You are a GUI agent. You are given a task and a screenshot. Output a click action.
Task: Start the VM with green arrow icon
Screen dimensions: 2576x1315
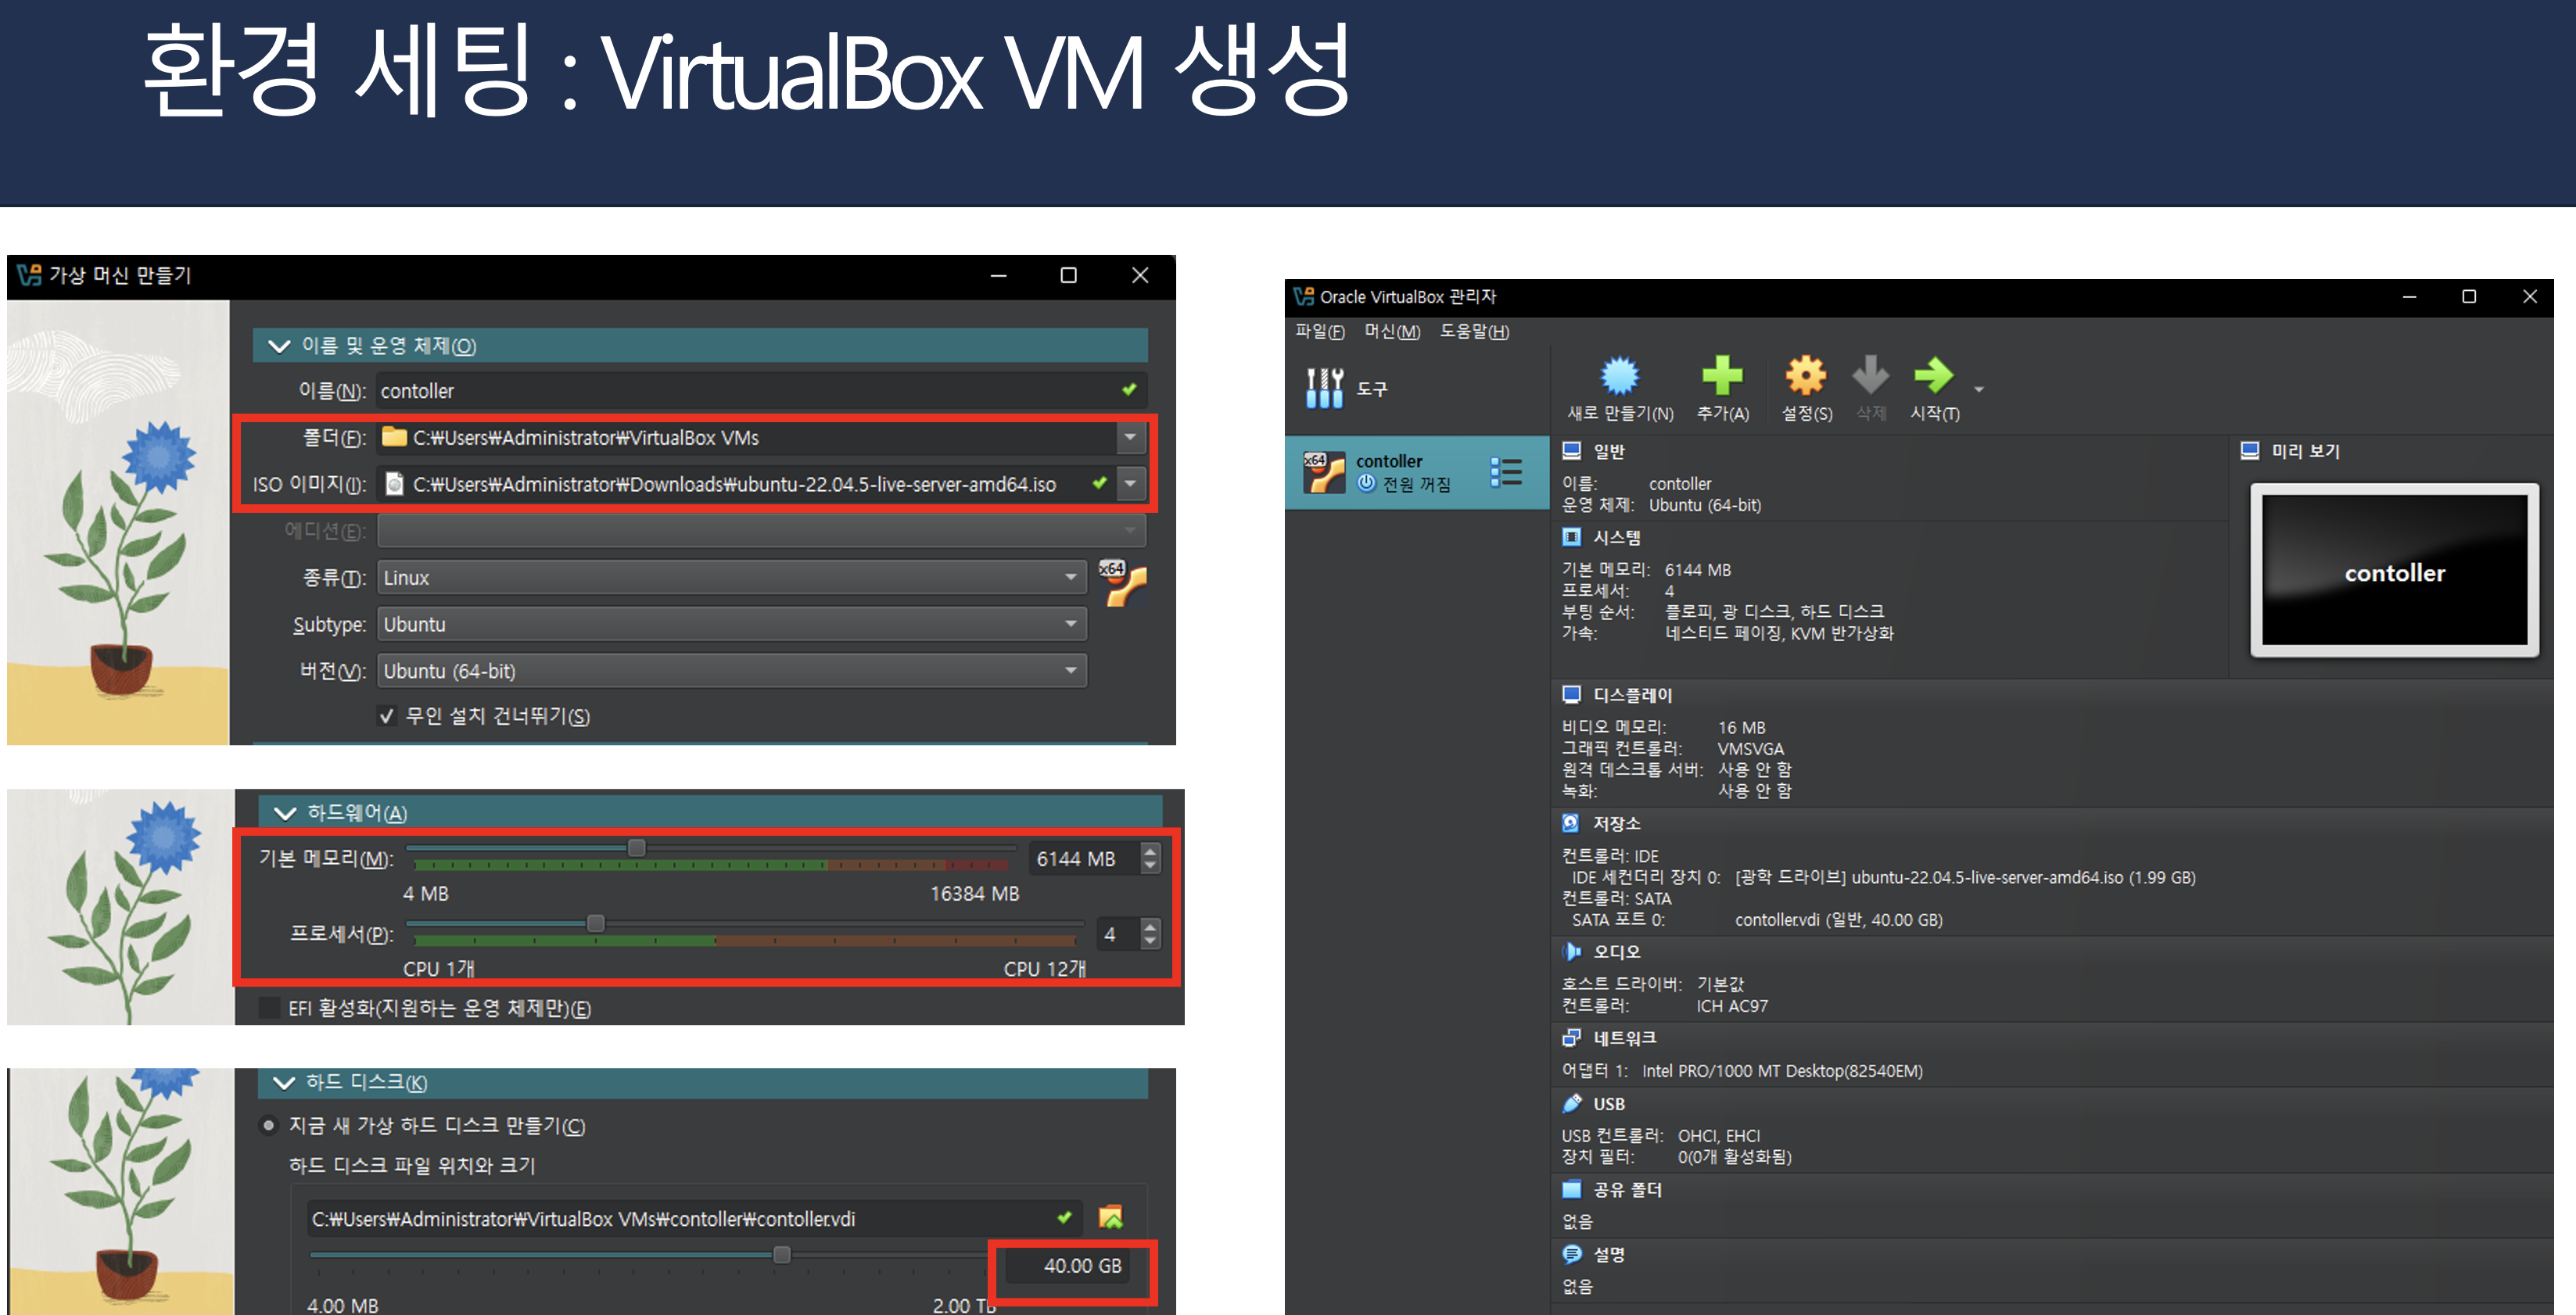click(x=1933, y=377)
